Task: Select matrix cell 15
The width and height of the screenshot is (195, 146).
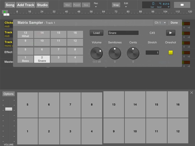Action: point(58,34)
